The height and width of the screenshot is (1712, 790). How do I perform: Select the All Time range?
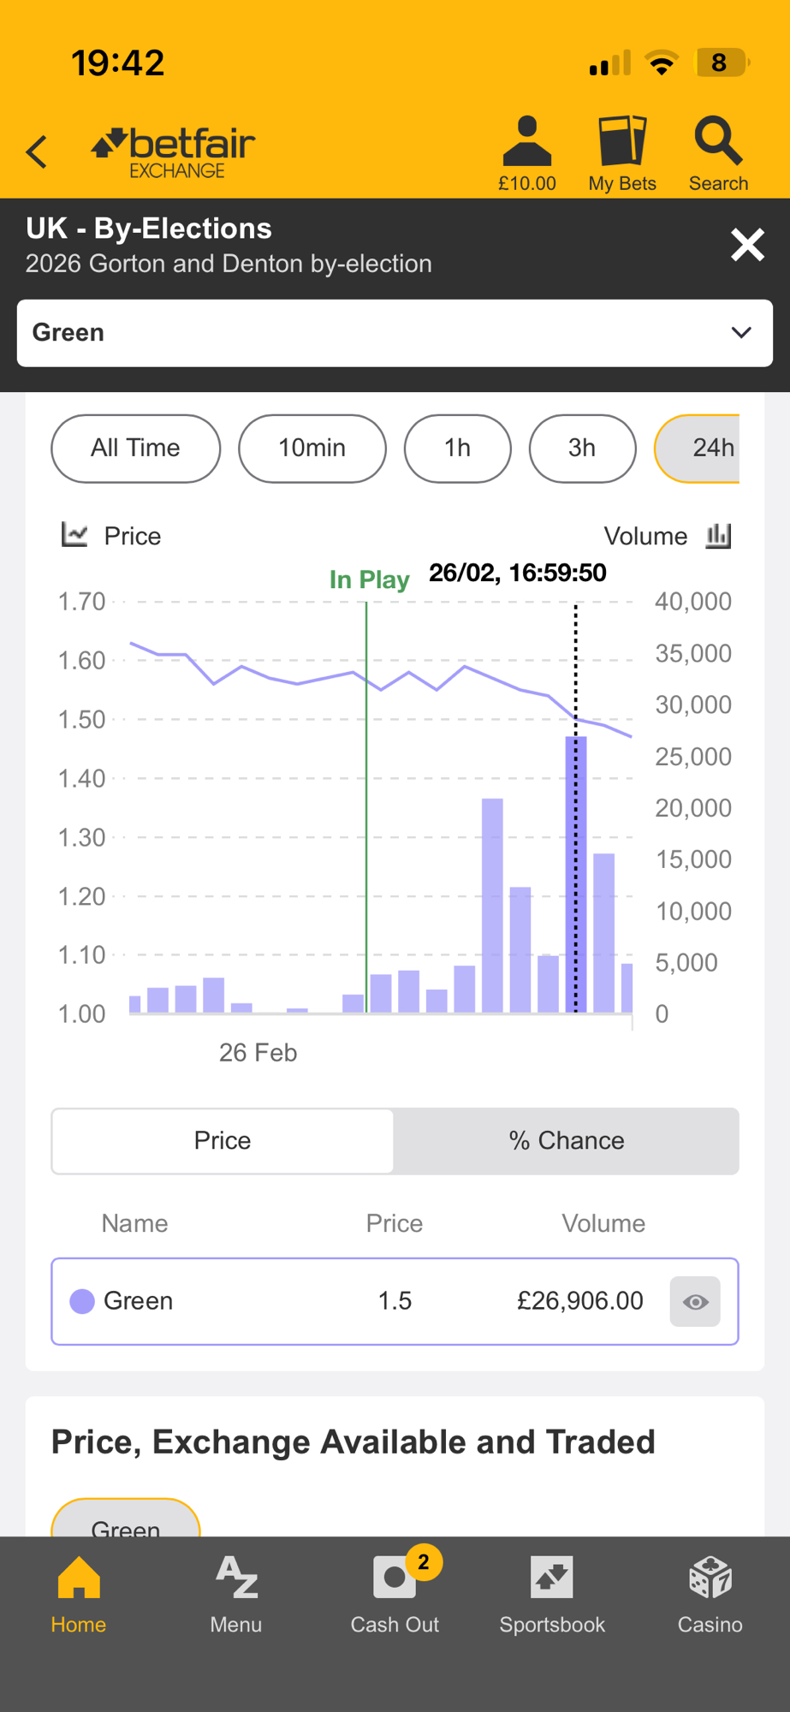coord(135,449)
